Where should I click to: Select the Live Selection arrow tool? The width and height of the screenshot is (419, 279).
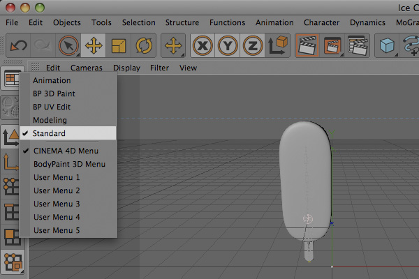(68, 45)
